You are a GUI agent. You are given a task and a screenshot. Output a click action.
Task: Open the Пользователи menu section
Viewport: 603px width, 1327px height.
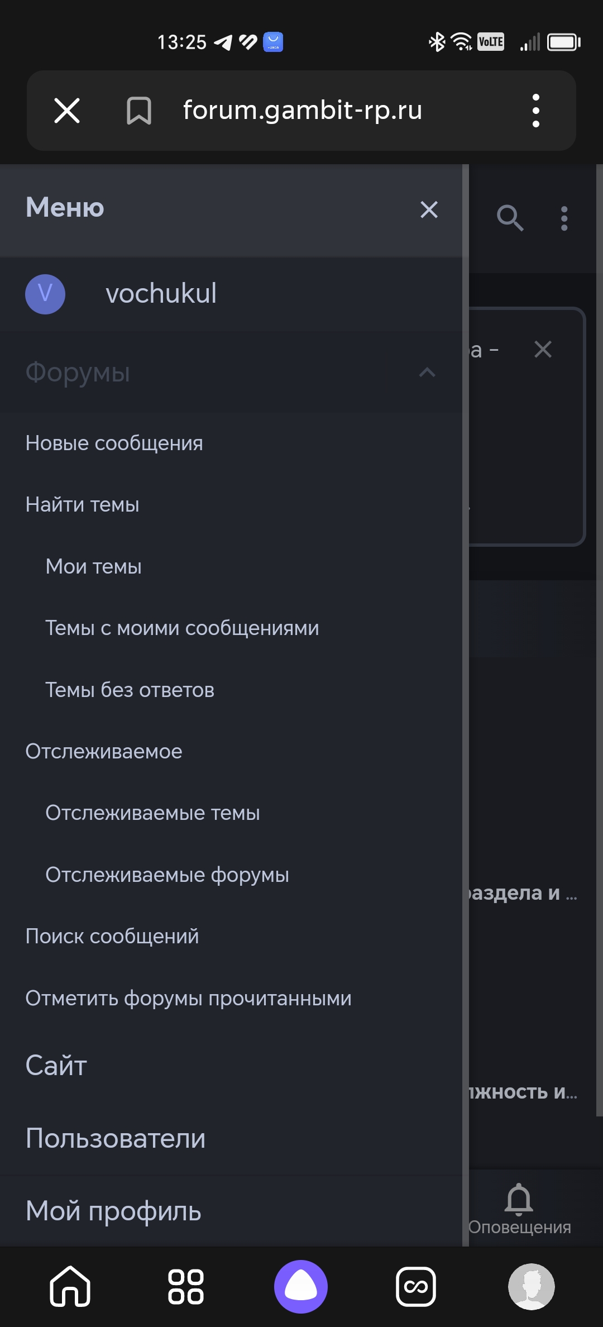point(116,1138)
